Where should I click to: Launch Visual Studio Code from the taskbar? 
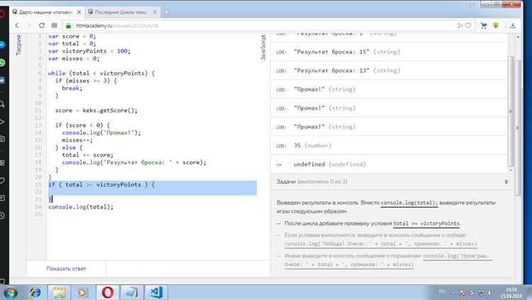point(156,292)
